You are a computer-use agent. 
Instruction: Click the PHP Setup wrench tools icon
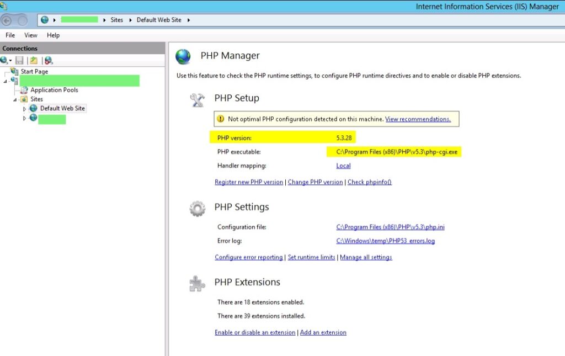click(197, 100)
